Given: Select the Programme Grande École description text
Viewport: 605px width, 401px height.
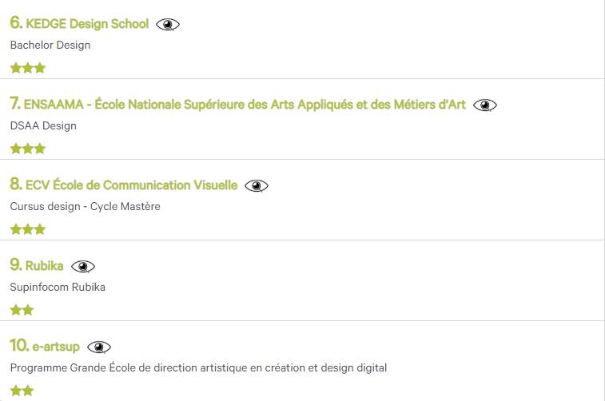Looking at the screenshot, I should point(198,368).
